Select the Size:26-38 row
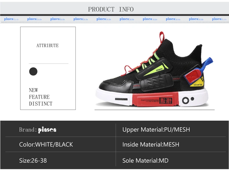This screenshot has height=174, width=229. (61, 160)
